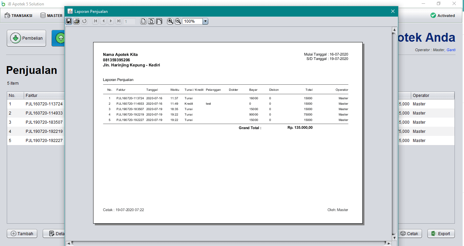This screenshot has height=246, width=464.
Task: Export the sales data
Action: coord(441,233)
